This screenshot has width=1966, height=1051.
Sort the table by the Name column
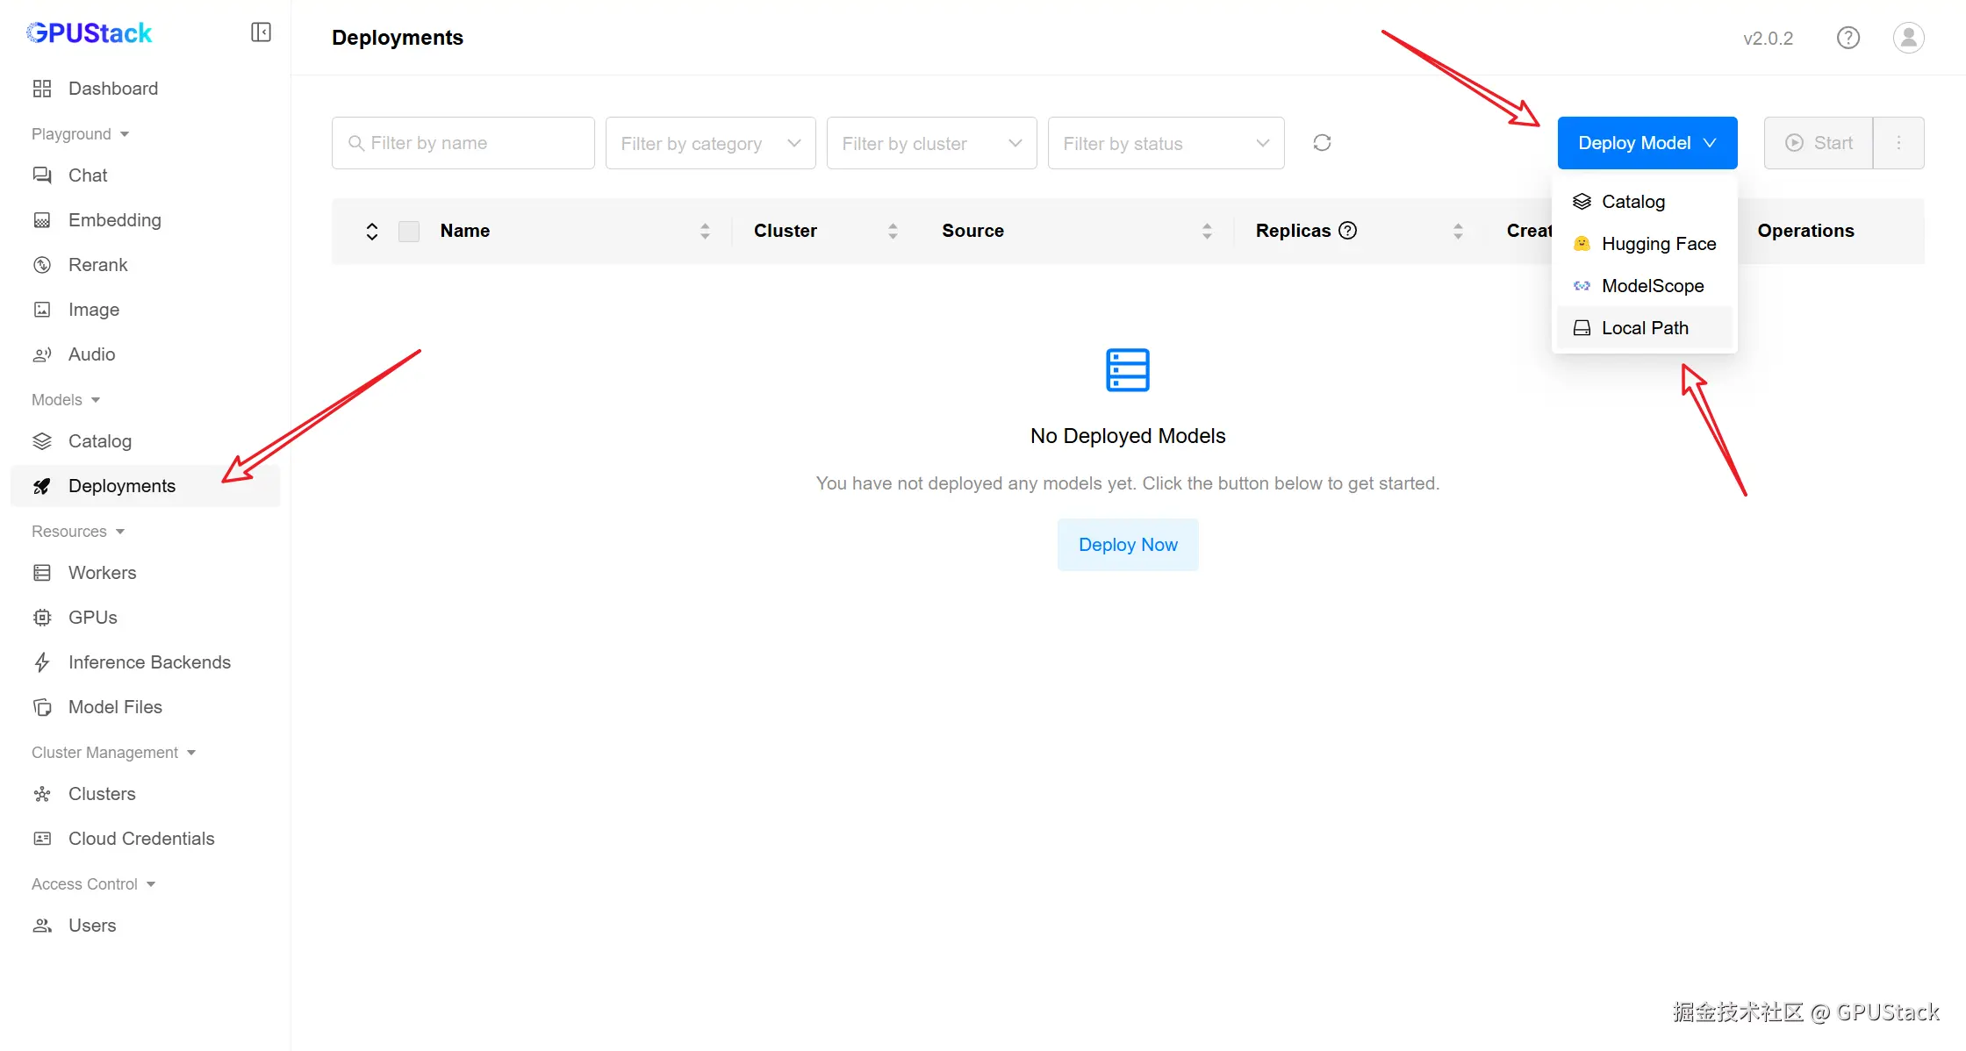pyautogui.click(x=705, y=232)
